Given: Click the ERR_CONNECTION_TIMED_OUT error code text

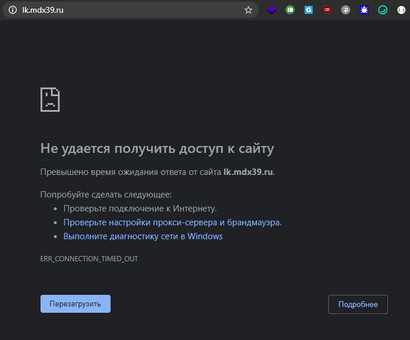Looking at the screenshot, I should click(x=89, y=258).
